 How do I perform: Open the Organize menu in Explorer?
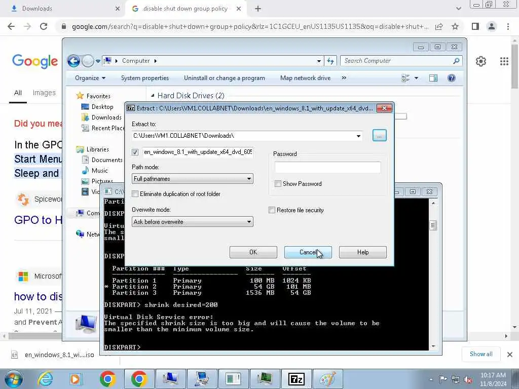pos(90,78)
